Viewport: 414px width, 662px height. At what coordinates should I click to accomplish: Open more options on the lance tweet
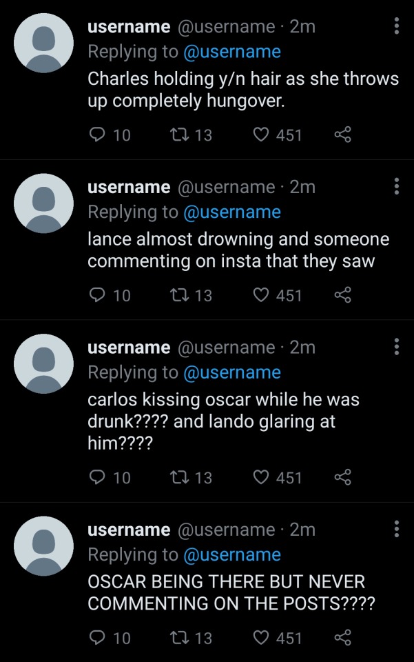tap(396, 186)
